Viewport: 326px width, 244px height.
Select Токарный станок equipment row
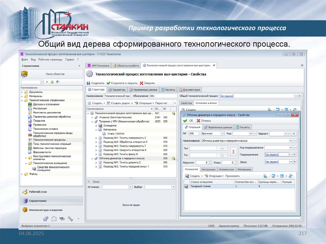239,186
